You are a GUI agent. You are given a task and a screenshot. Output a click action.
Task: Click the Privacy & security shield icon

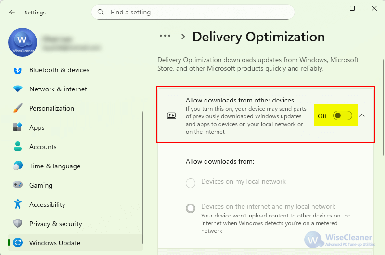pyautogui.click(x=18, y=223)
